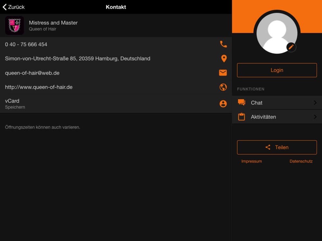Open http://www.queen-of-hair.de

[116, 87]
